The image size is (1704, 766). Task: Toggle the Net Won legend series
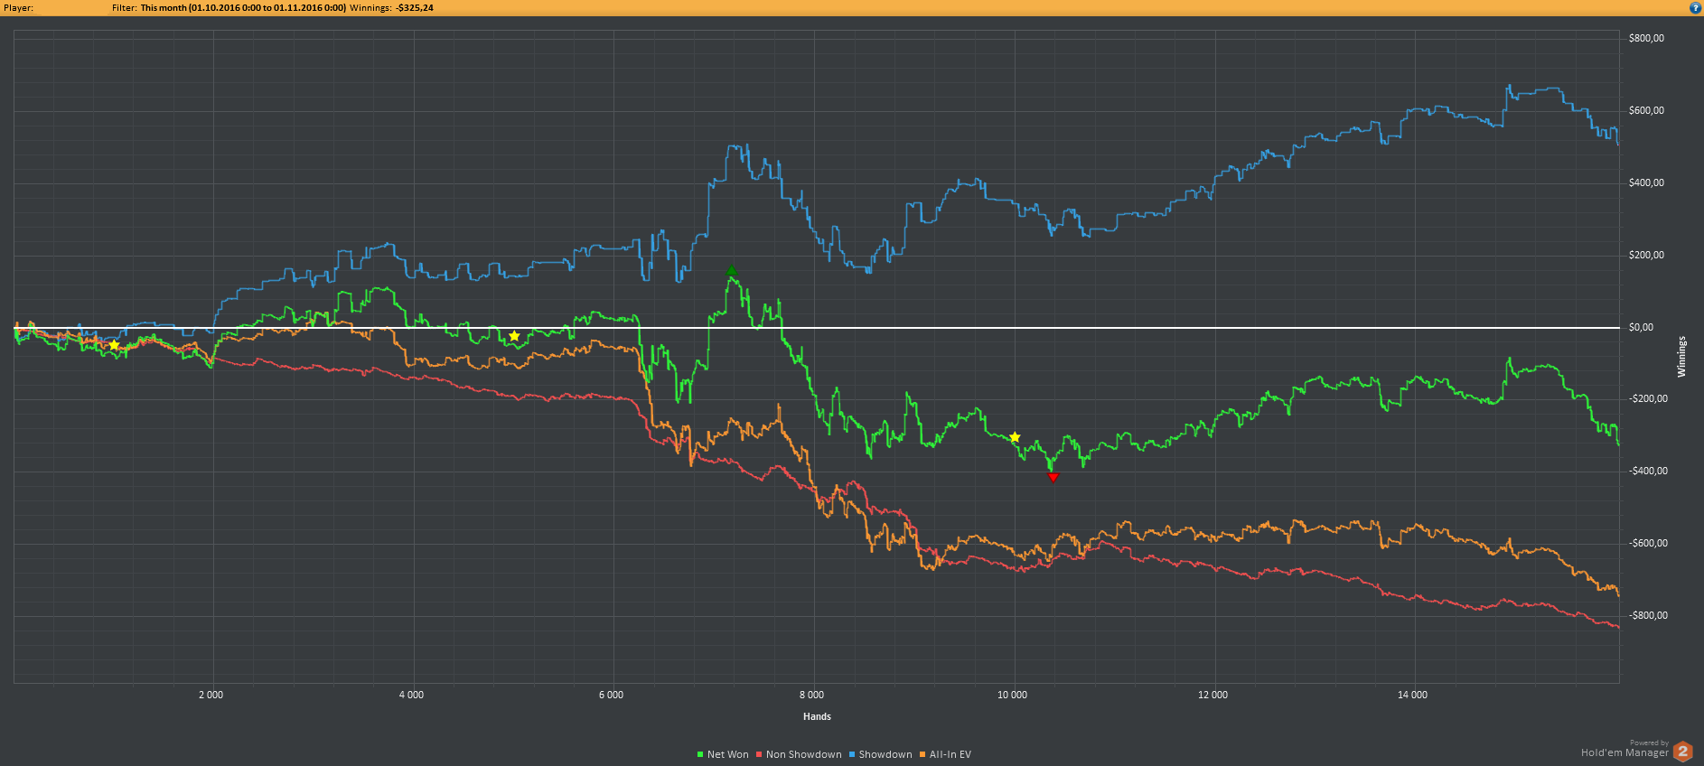[x=727, y=754]
